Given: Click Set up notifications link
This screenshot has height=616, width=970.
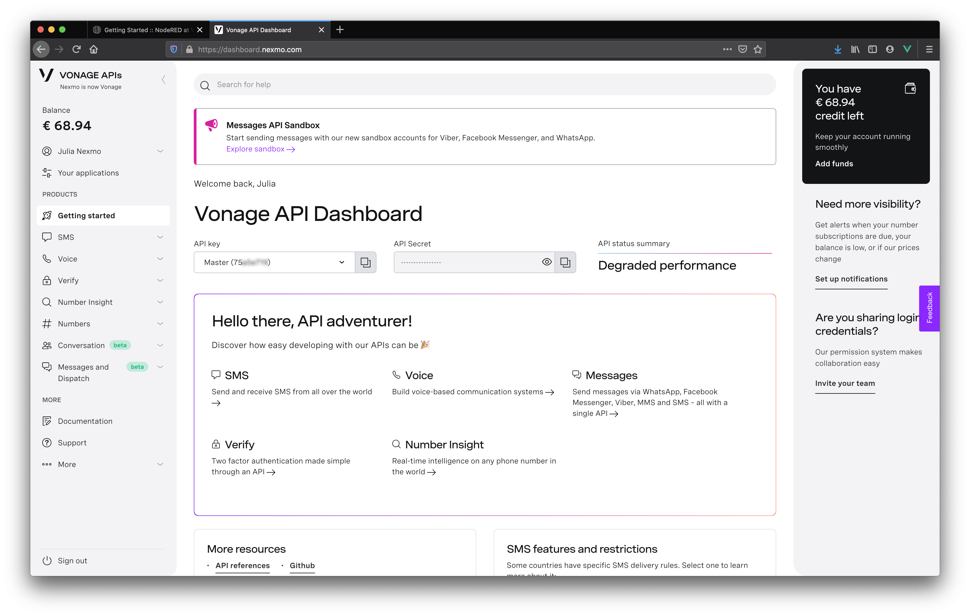Looking at the screenshot, I should (x=851, y=279).
